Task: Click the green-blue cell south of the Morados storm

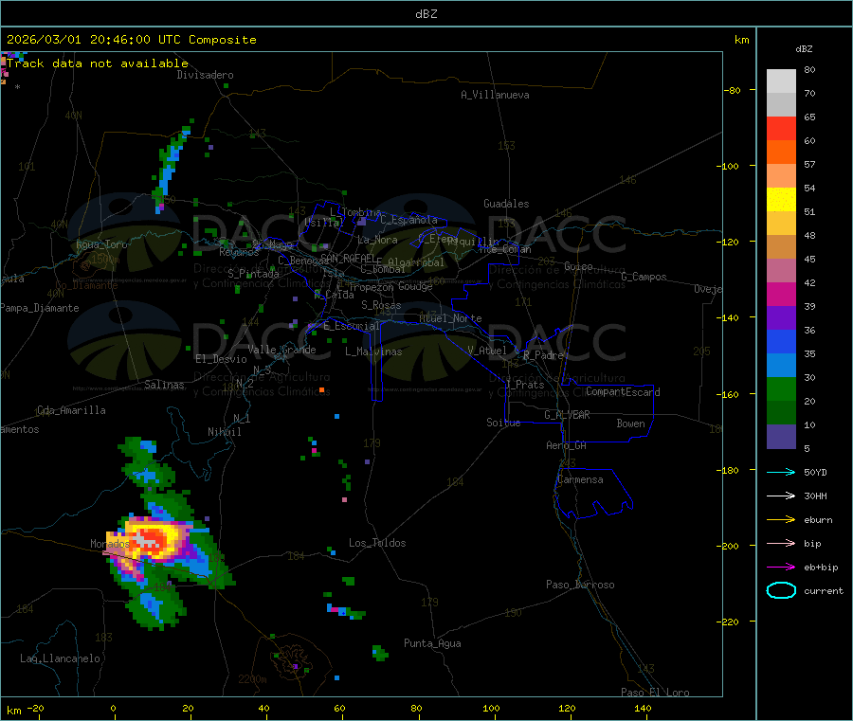Action: point(156,606)
